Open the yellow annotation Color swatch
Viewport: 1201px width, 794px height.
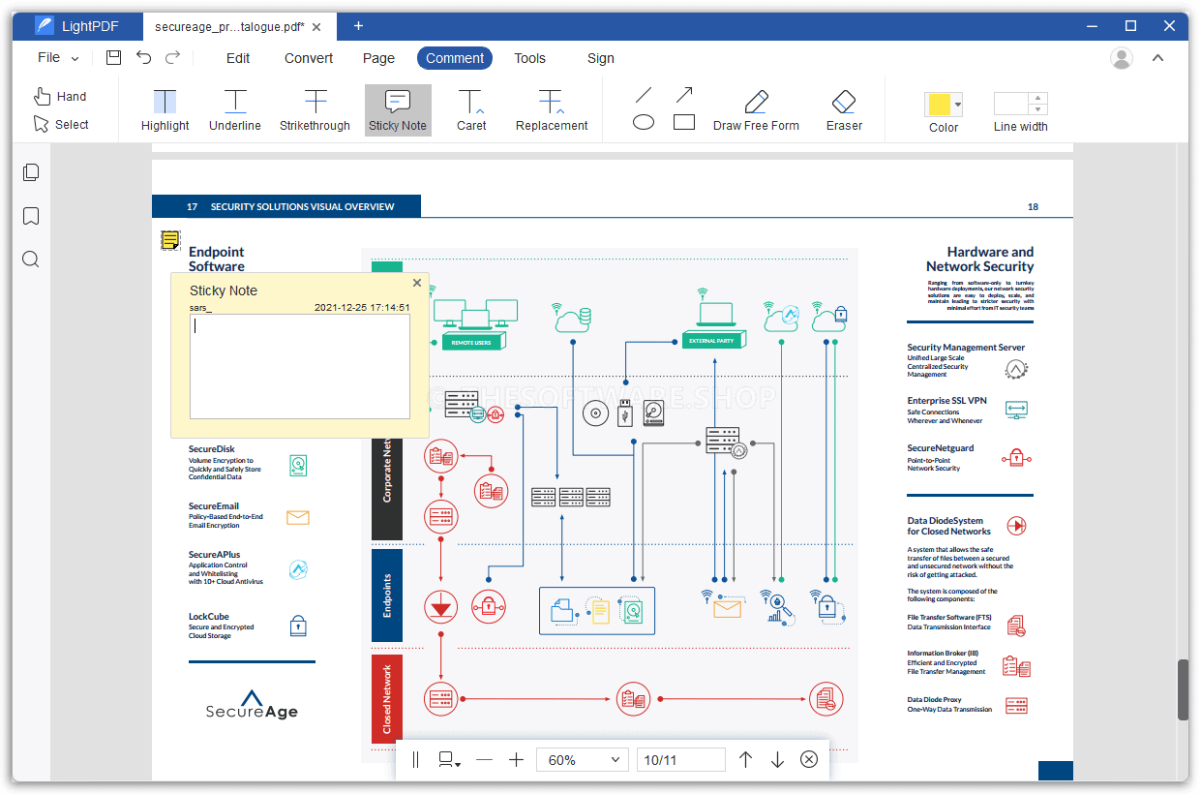pyautogui.click(x=944, y=105)
